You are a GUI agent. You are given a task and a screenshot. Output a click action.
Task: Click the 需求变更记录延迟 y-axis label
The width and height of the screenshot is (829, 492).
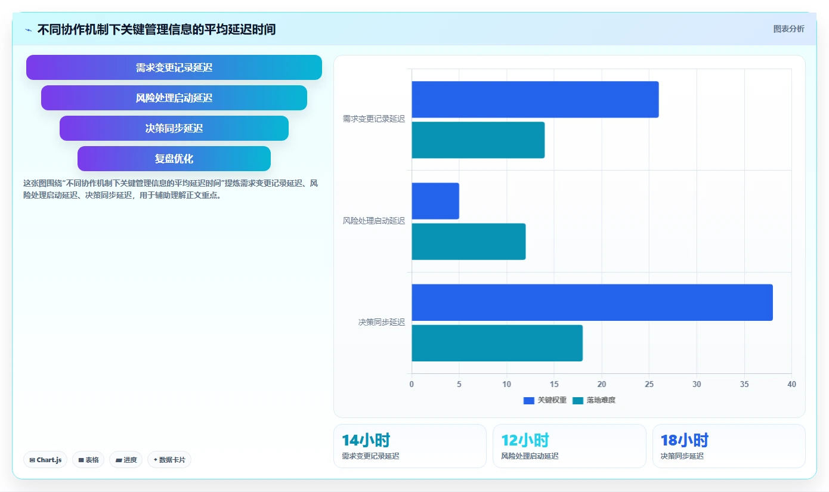374,119
